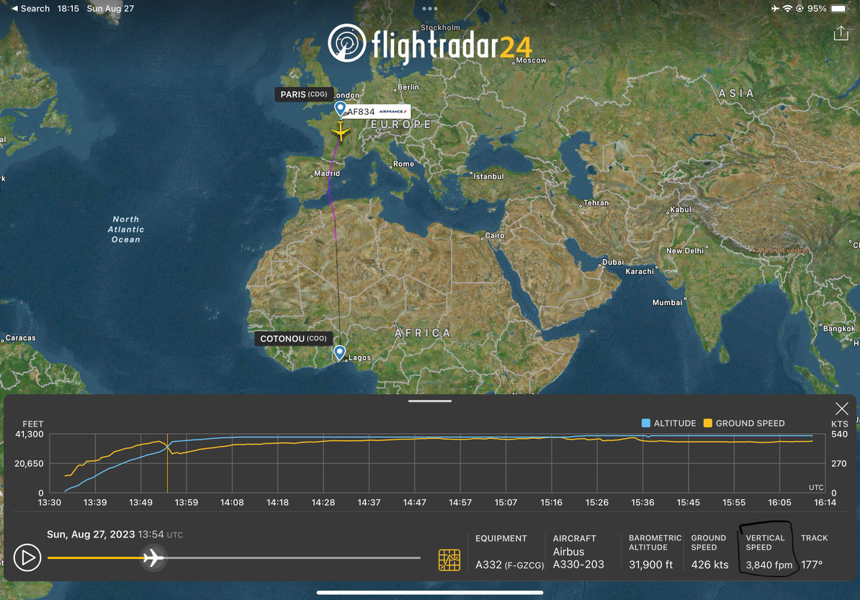860x600 pixels.
Task: Play the flight playback
Action: tap(27, 558)
